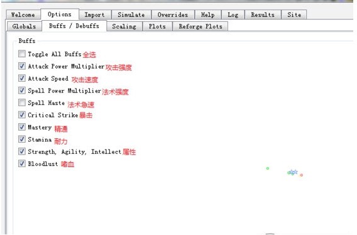Show the Results tab

[x=263, y=15]
